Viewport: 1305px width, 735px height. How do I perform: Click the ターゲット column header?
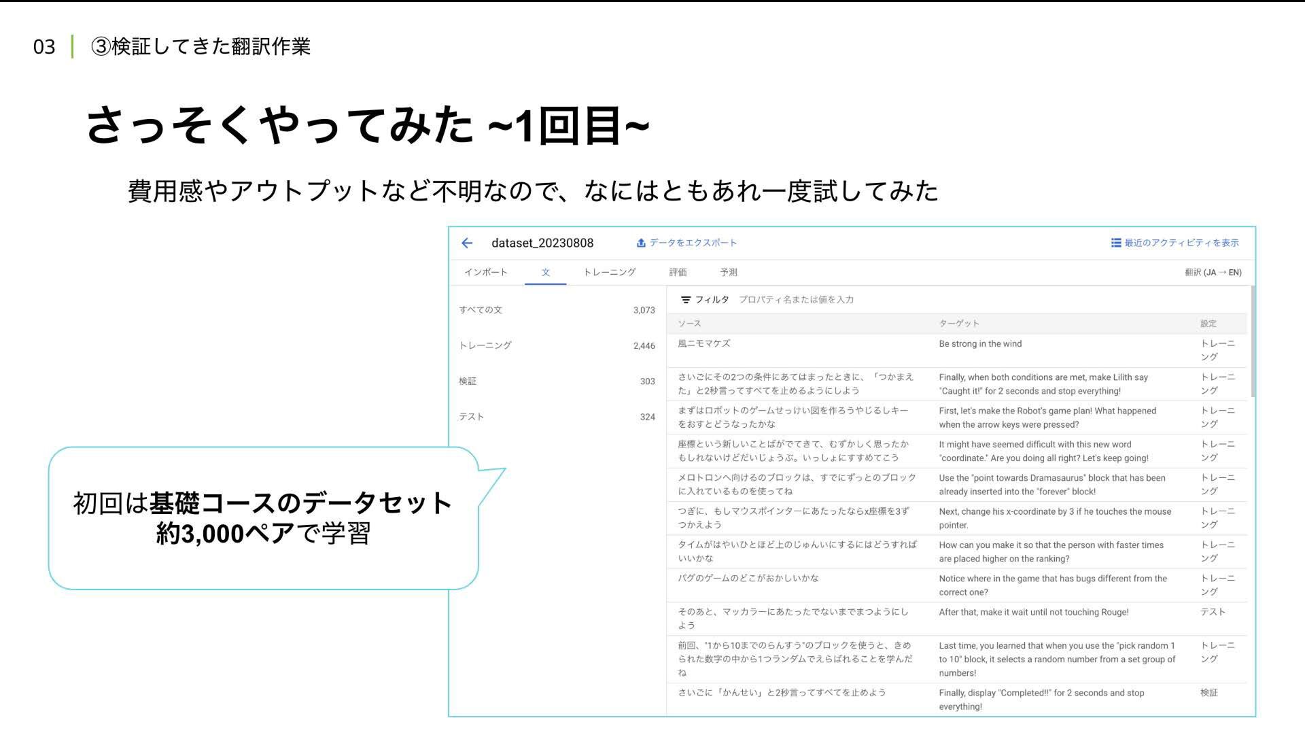[x=958, y=324]
